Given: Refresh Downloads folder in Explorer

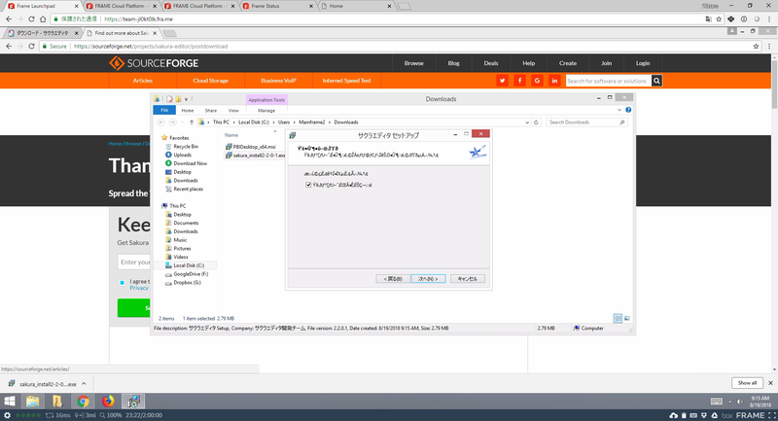Looking at the screenshot, I should pos(536,122).
